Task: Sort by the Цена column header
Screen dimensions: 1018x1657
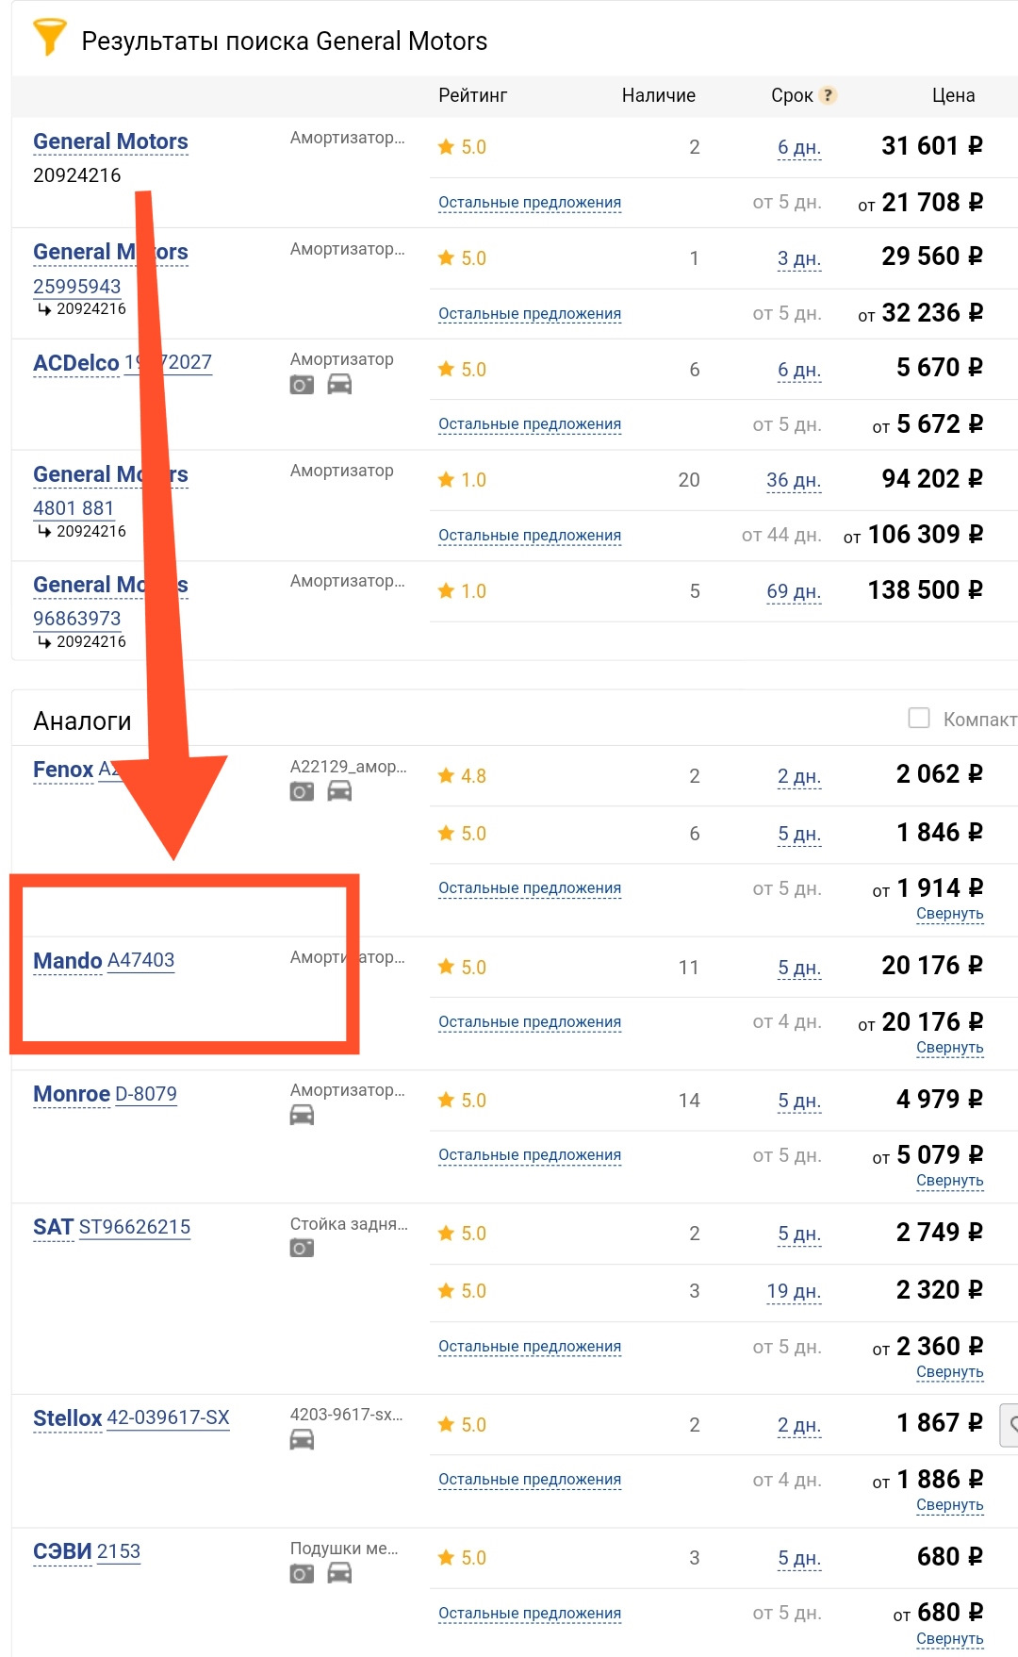Action: 953,95
